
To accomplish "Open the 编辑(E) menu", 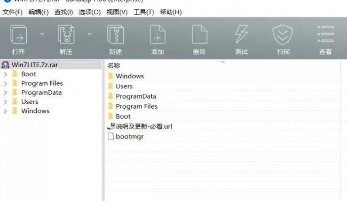I will coord(38,12).
